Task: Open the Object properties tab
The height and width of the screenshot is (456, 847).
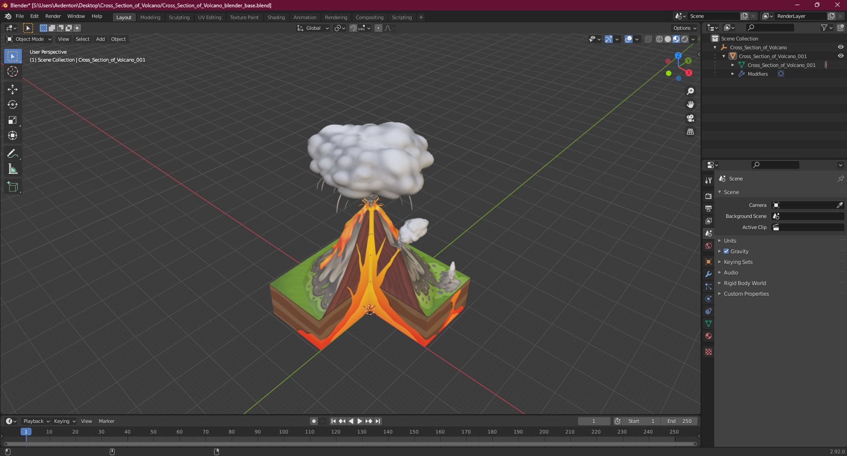Action: [x=708, y=262]
